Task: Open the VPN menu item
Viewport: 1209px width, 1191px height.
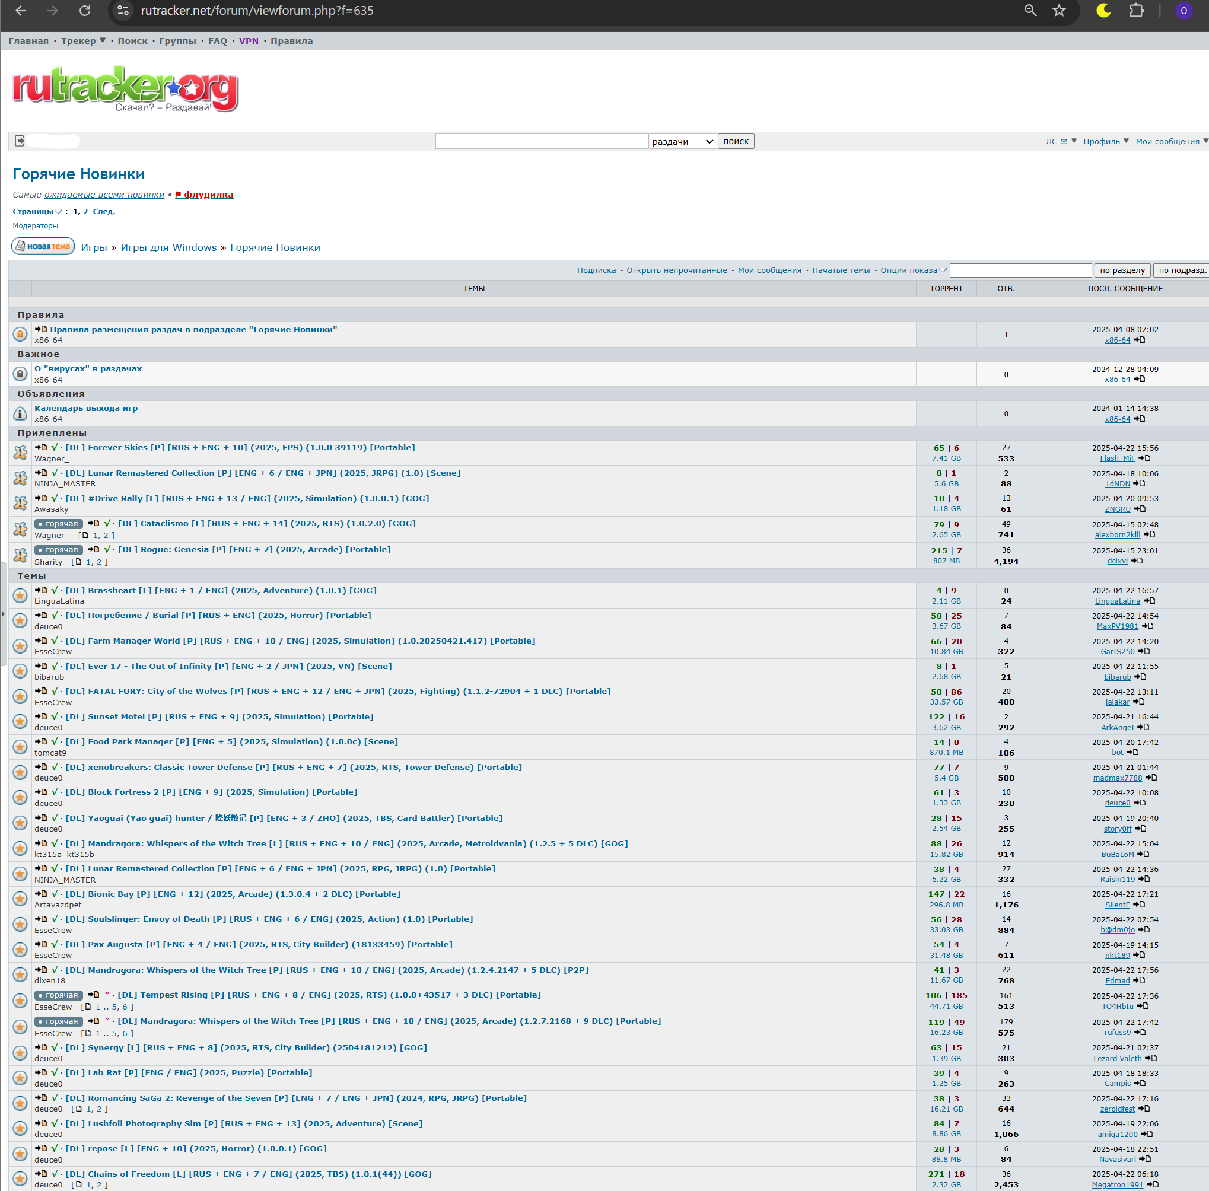Action: click(x=249, y=41)
